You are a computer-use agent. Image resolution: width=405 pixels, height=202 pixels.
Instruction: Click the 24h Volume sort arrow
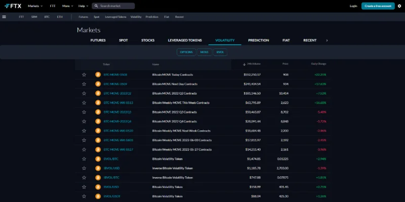tap(244, 64)
